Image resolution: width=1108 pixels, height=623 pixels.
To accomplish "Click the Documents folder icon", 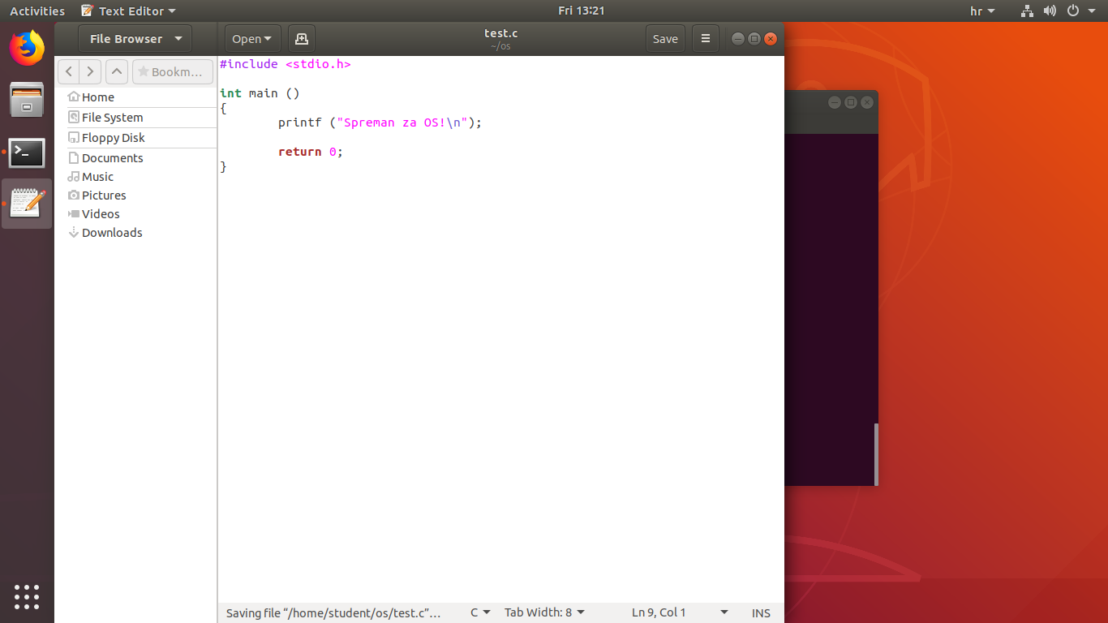I will (x=74, y=157).
